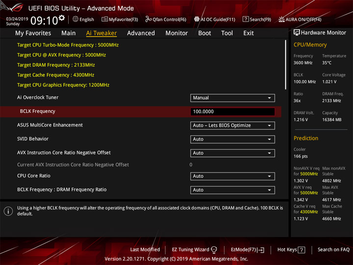Viewport: 353px width, 265px height.
Task: Open MyFavorite(F3) list icon
Action: coord(104,19)
